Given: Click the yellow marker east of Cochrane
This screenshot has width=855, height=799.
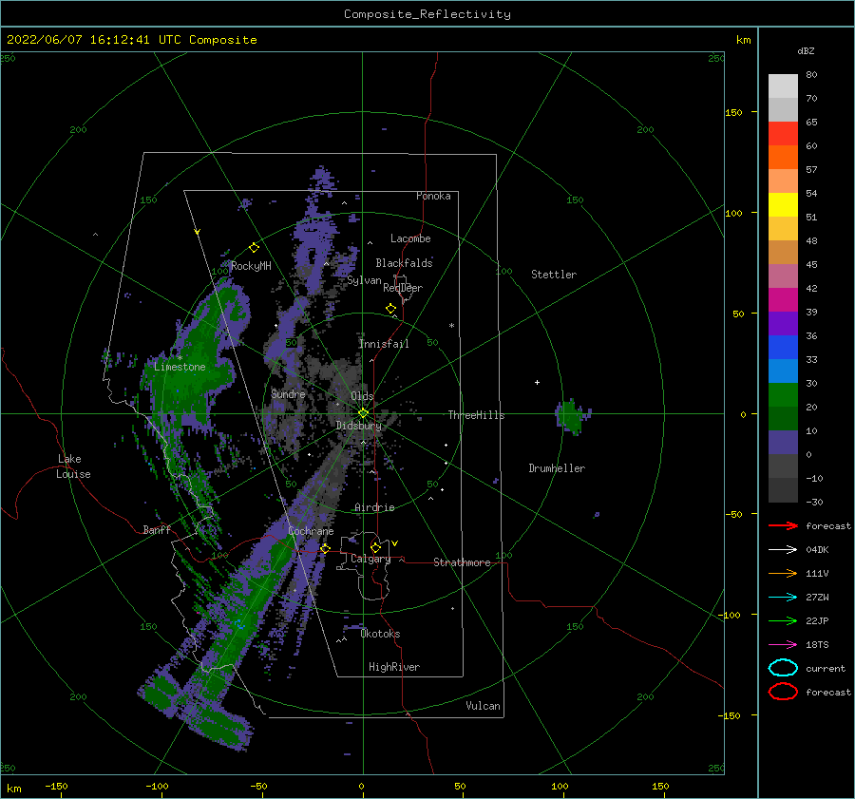Looking at the screenshot, I should click(x=325, y=548).
